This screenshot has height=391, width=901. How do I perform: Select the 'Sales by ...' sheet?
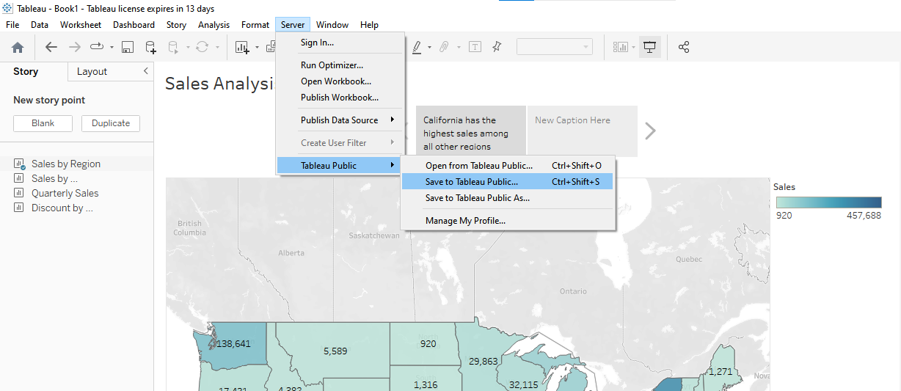(x=54, y=179)
